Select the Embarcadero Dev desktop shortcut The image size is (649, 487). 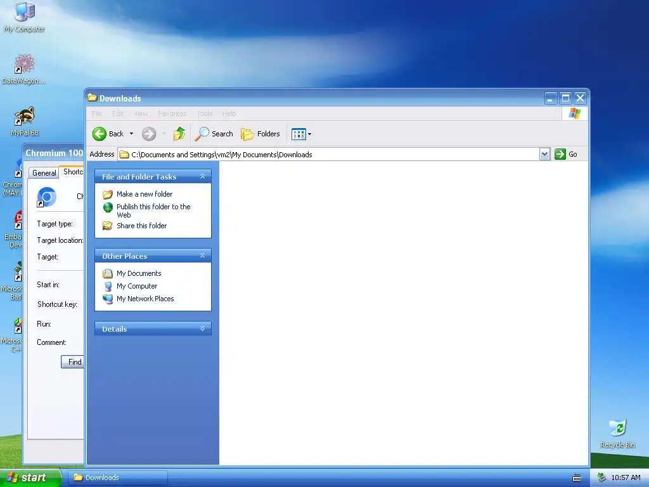[x=13, y=229]
